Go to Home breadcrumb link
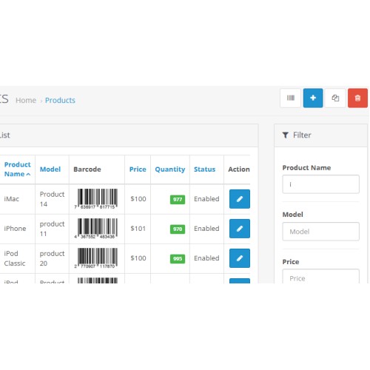The image size is (370, 370). click(x=26, y=100)
